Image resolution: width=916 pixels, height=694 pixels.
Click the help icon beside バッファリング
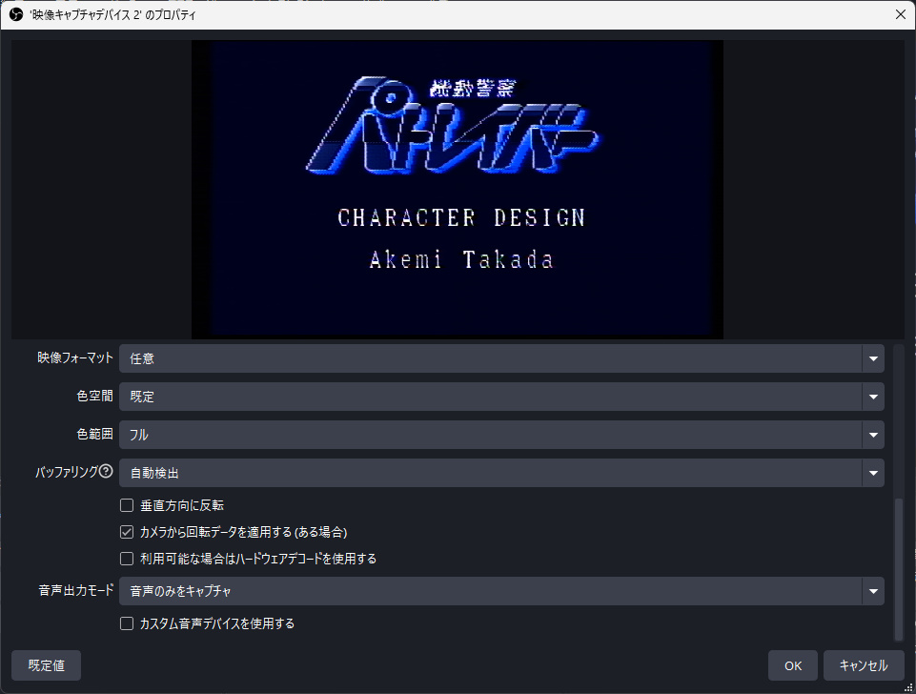[x=106, y=471]
